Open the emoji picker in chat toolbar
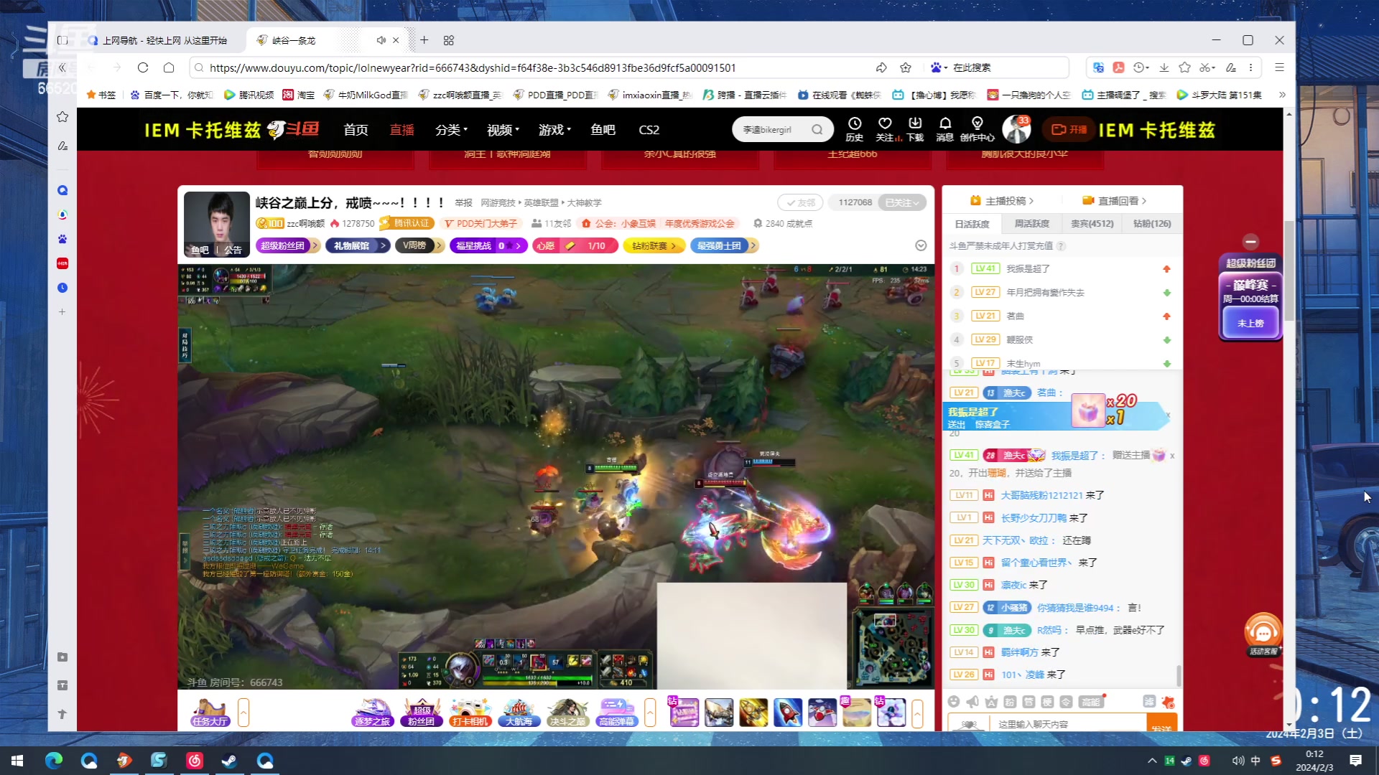Image resolution: width=1379 pixels, height=775 pixels. pos(954,702)
